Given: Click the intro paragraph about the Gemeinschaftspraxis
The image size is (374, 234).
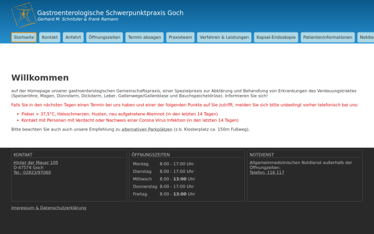Looking at the screenshot, I should pyautogui.click(x=184, y=94).
